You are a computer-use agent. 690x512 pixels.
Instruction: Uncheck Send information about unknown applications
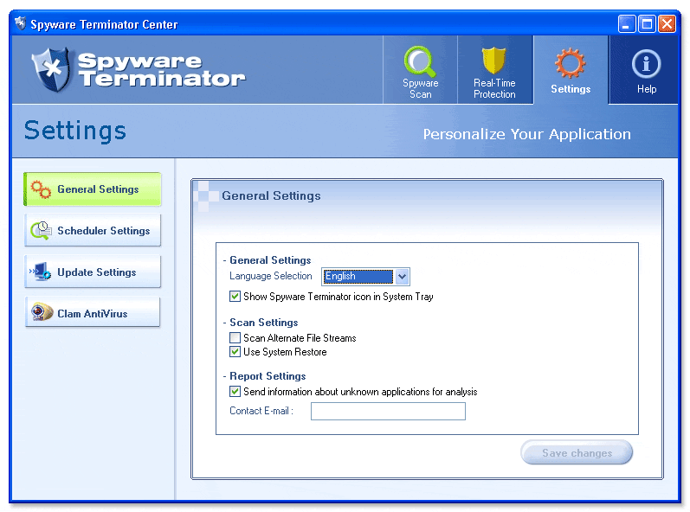235,392
